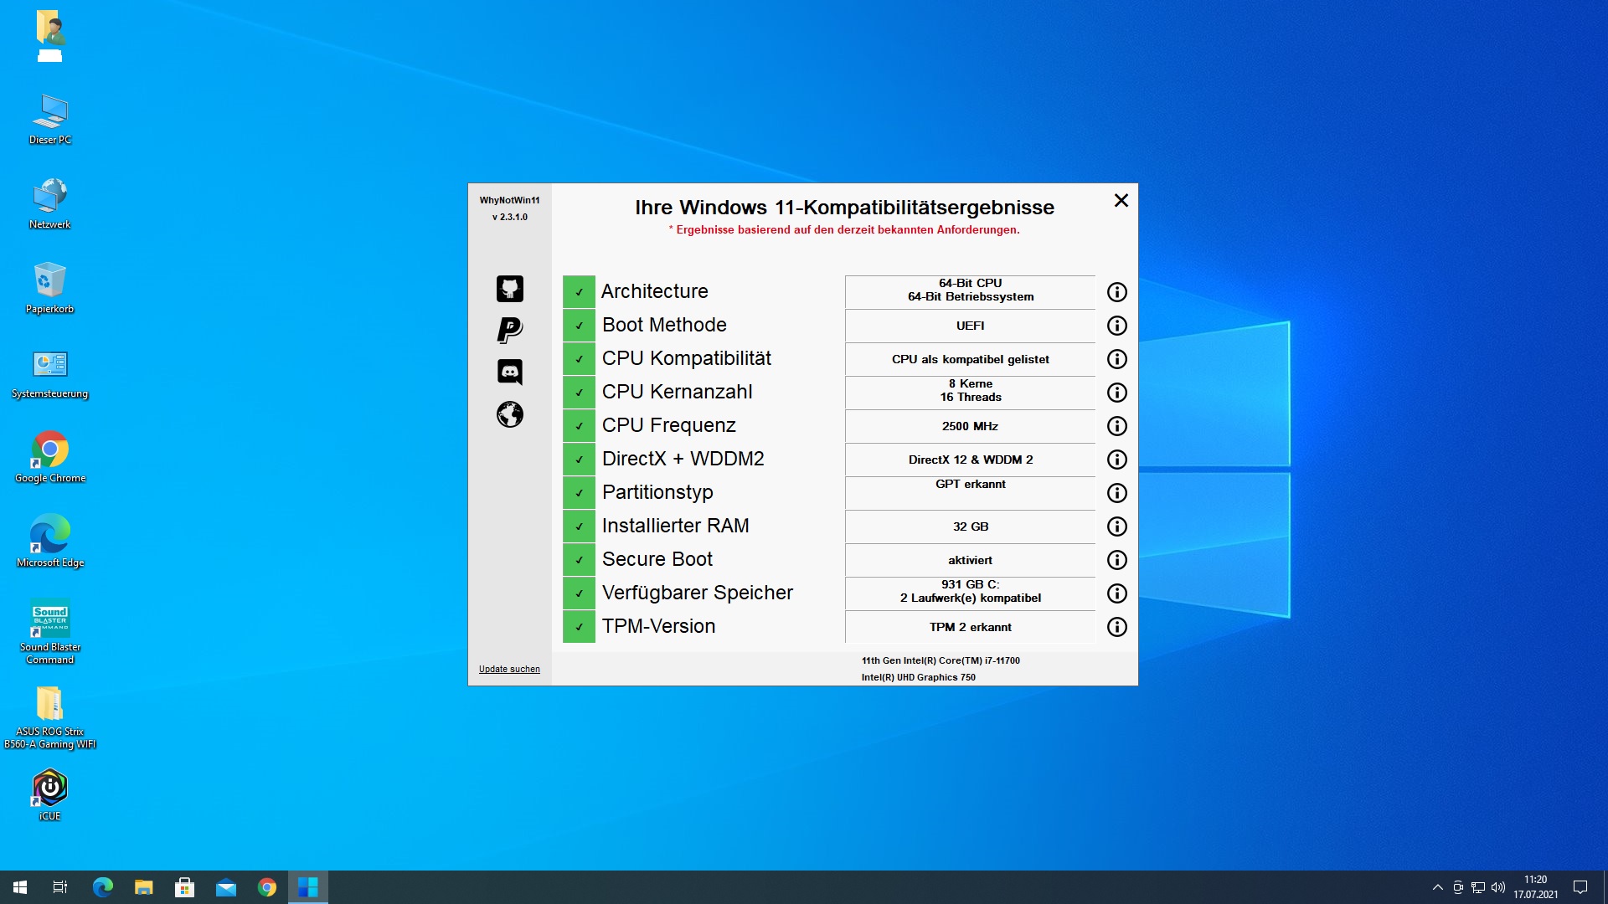Click green checkmark beside Installierter RAM
The width and height of the screenshot is (1608, 904).
pos(579,526)
